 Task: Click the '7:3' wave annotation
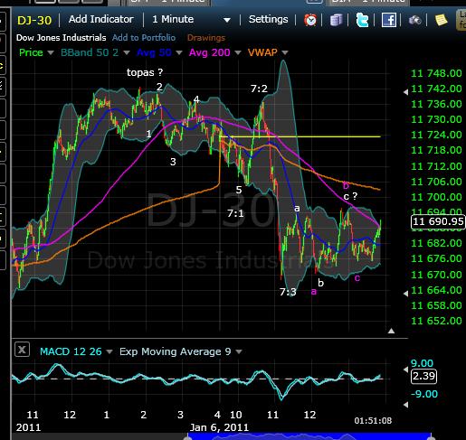click(x=288, y=292)
